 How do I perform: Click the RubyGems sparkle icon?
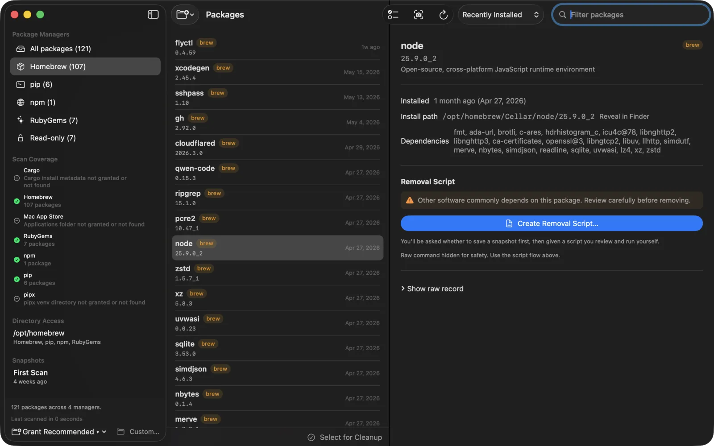coord(21,120)
